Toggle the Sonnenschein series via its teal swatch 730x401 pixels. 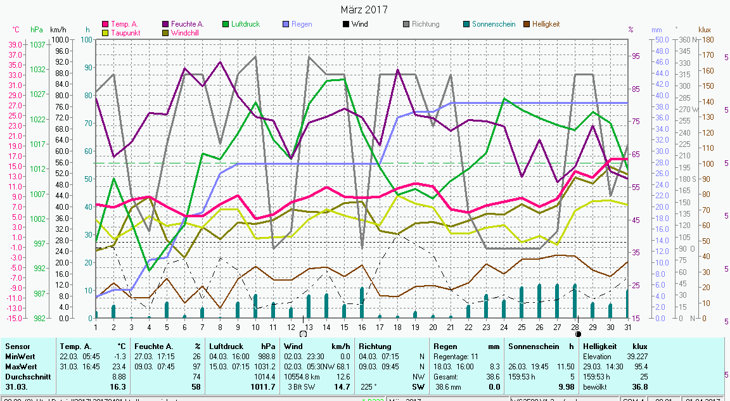pos(466,24)
